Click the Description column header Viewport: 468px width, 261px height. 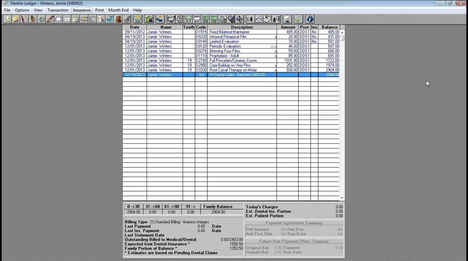[242, 27]
